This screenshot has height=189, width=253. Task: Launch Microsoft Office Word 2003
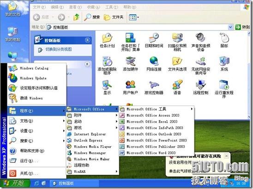click(x=157, y=153)
